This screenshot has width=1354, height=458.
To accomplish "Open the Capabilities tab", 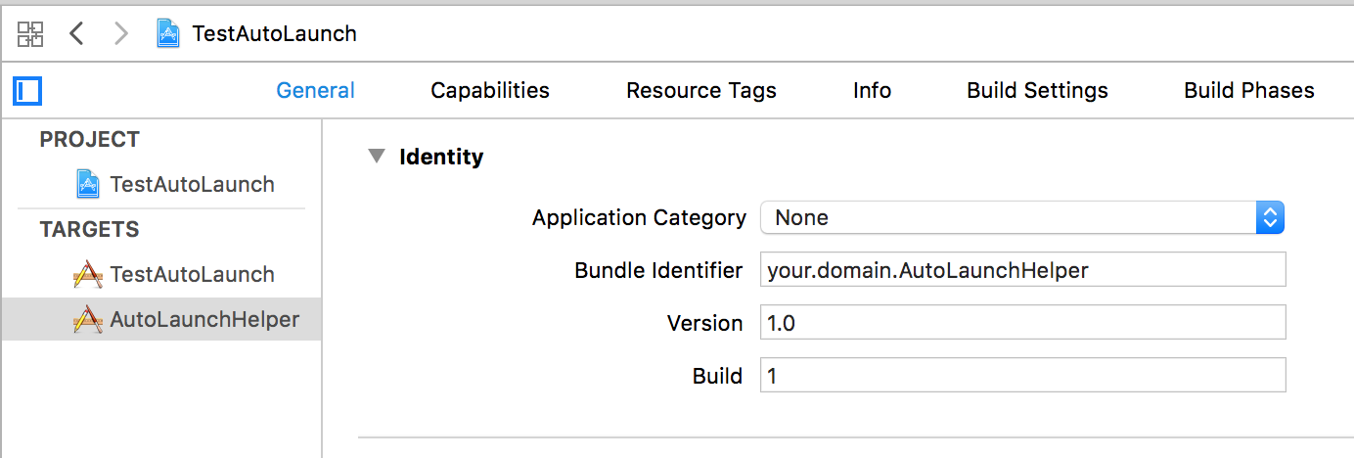I will (490, 91).
